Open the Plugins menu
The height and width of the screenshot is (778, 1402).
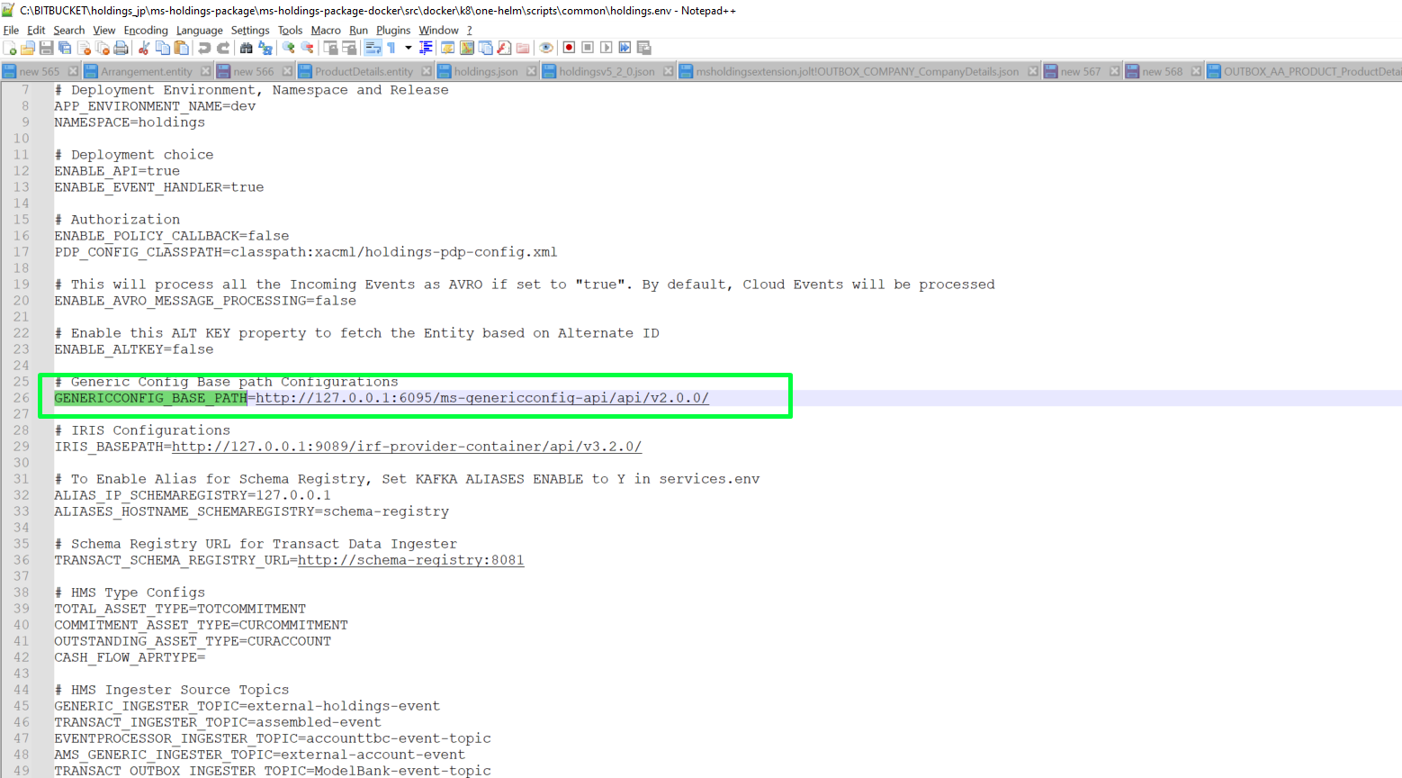(393, 30)
